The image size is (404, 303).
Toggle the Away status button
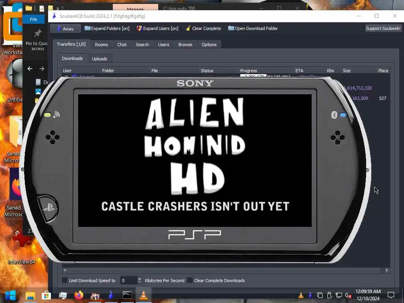tap(65, 28)
